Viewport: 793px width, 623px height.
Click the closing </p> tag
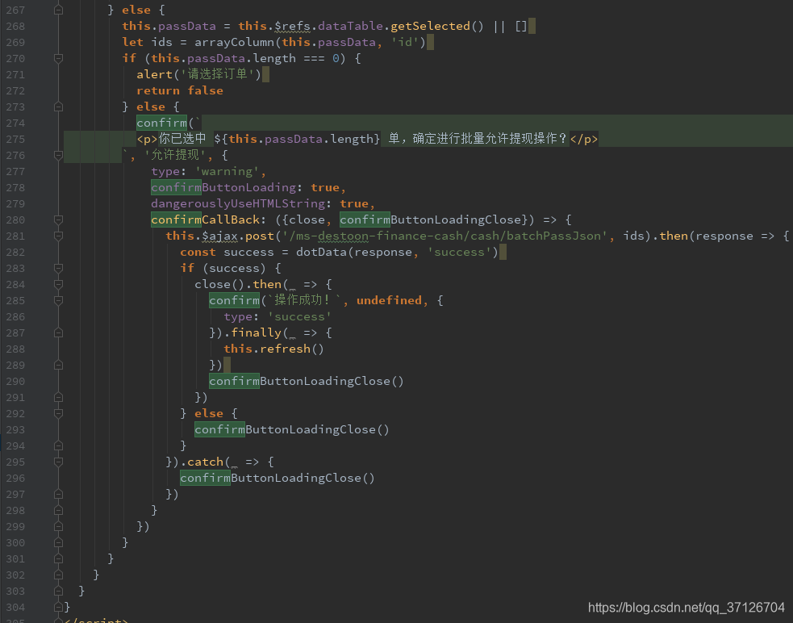pos(583,139)
